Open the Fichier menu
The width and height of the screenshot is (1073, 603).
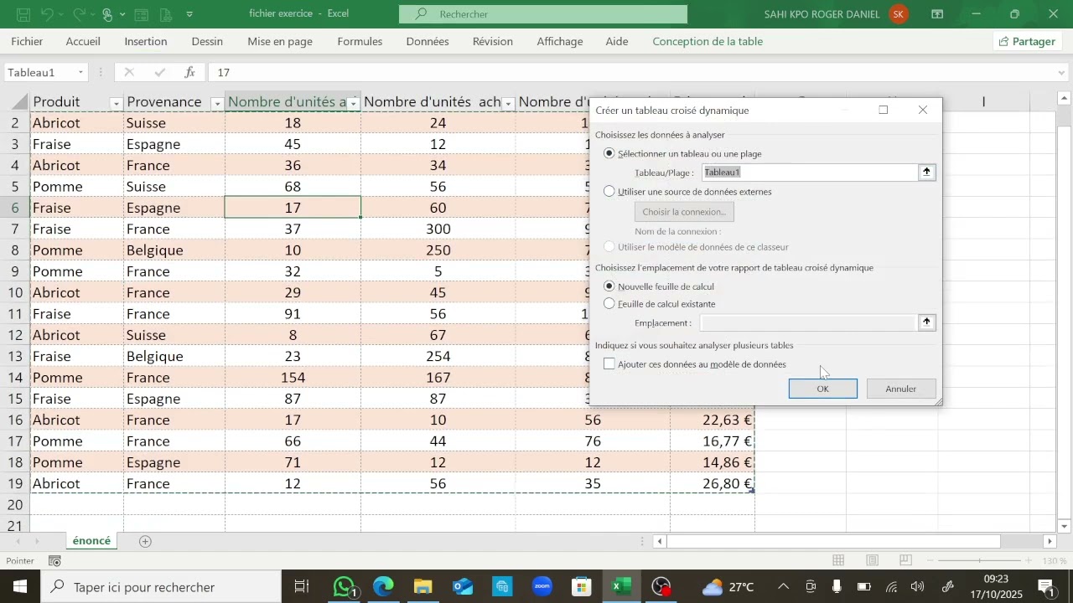[28, 41]
